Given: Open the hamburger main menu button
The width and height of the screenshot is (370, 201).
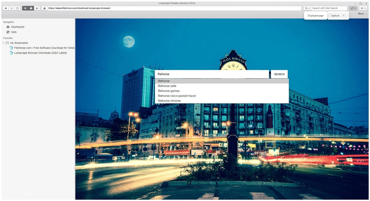Looking at the screenshot, I should tap(363, 8).
